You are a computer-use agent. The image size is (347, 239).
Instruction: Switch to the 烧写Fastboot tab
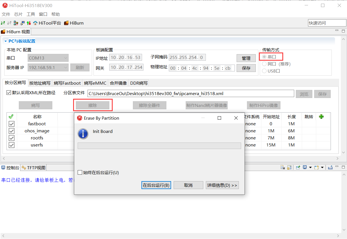pyautogui.click(x=67, y=83)
